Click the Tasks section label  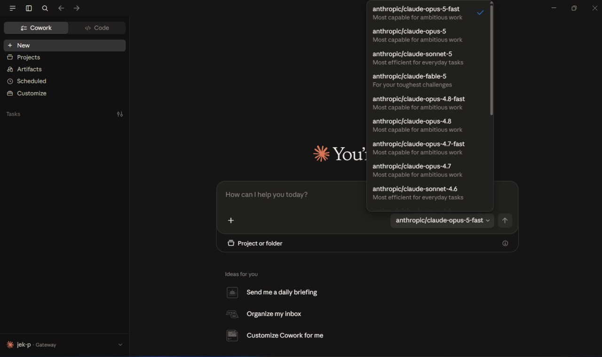click(13, 114)
